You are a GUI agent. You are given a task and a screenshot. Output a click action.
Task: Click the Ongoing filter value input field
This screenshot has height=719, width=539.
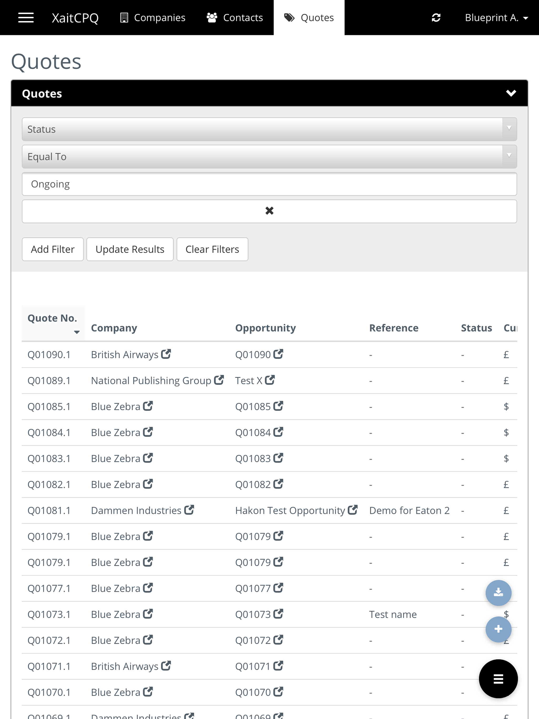(x=269, y=183)
